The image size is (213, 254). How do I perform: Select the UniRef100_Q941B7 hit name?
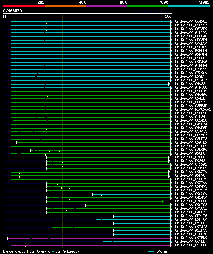(191, 98)
